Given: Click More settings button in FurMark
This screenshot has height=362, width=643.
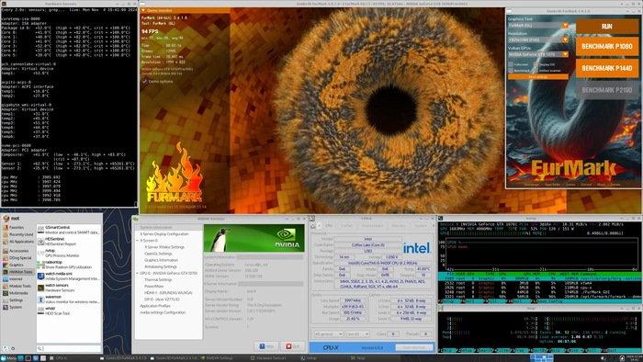Looking at the screenshot, I should click(x=538, y=77).
